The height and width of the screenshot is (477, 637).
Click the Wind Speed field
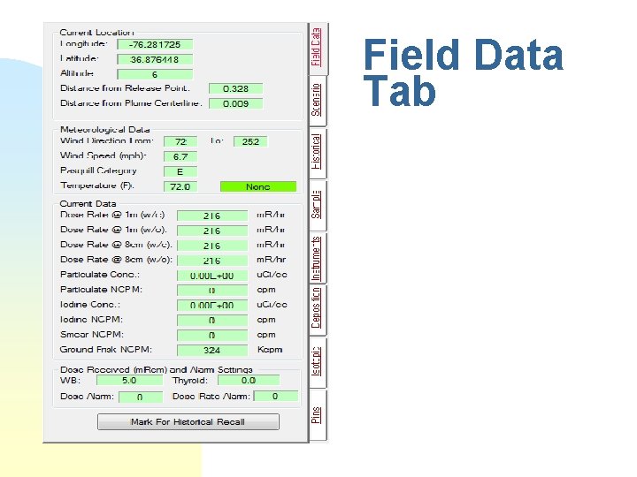click(x=180, y=157)
